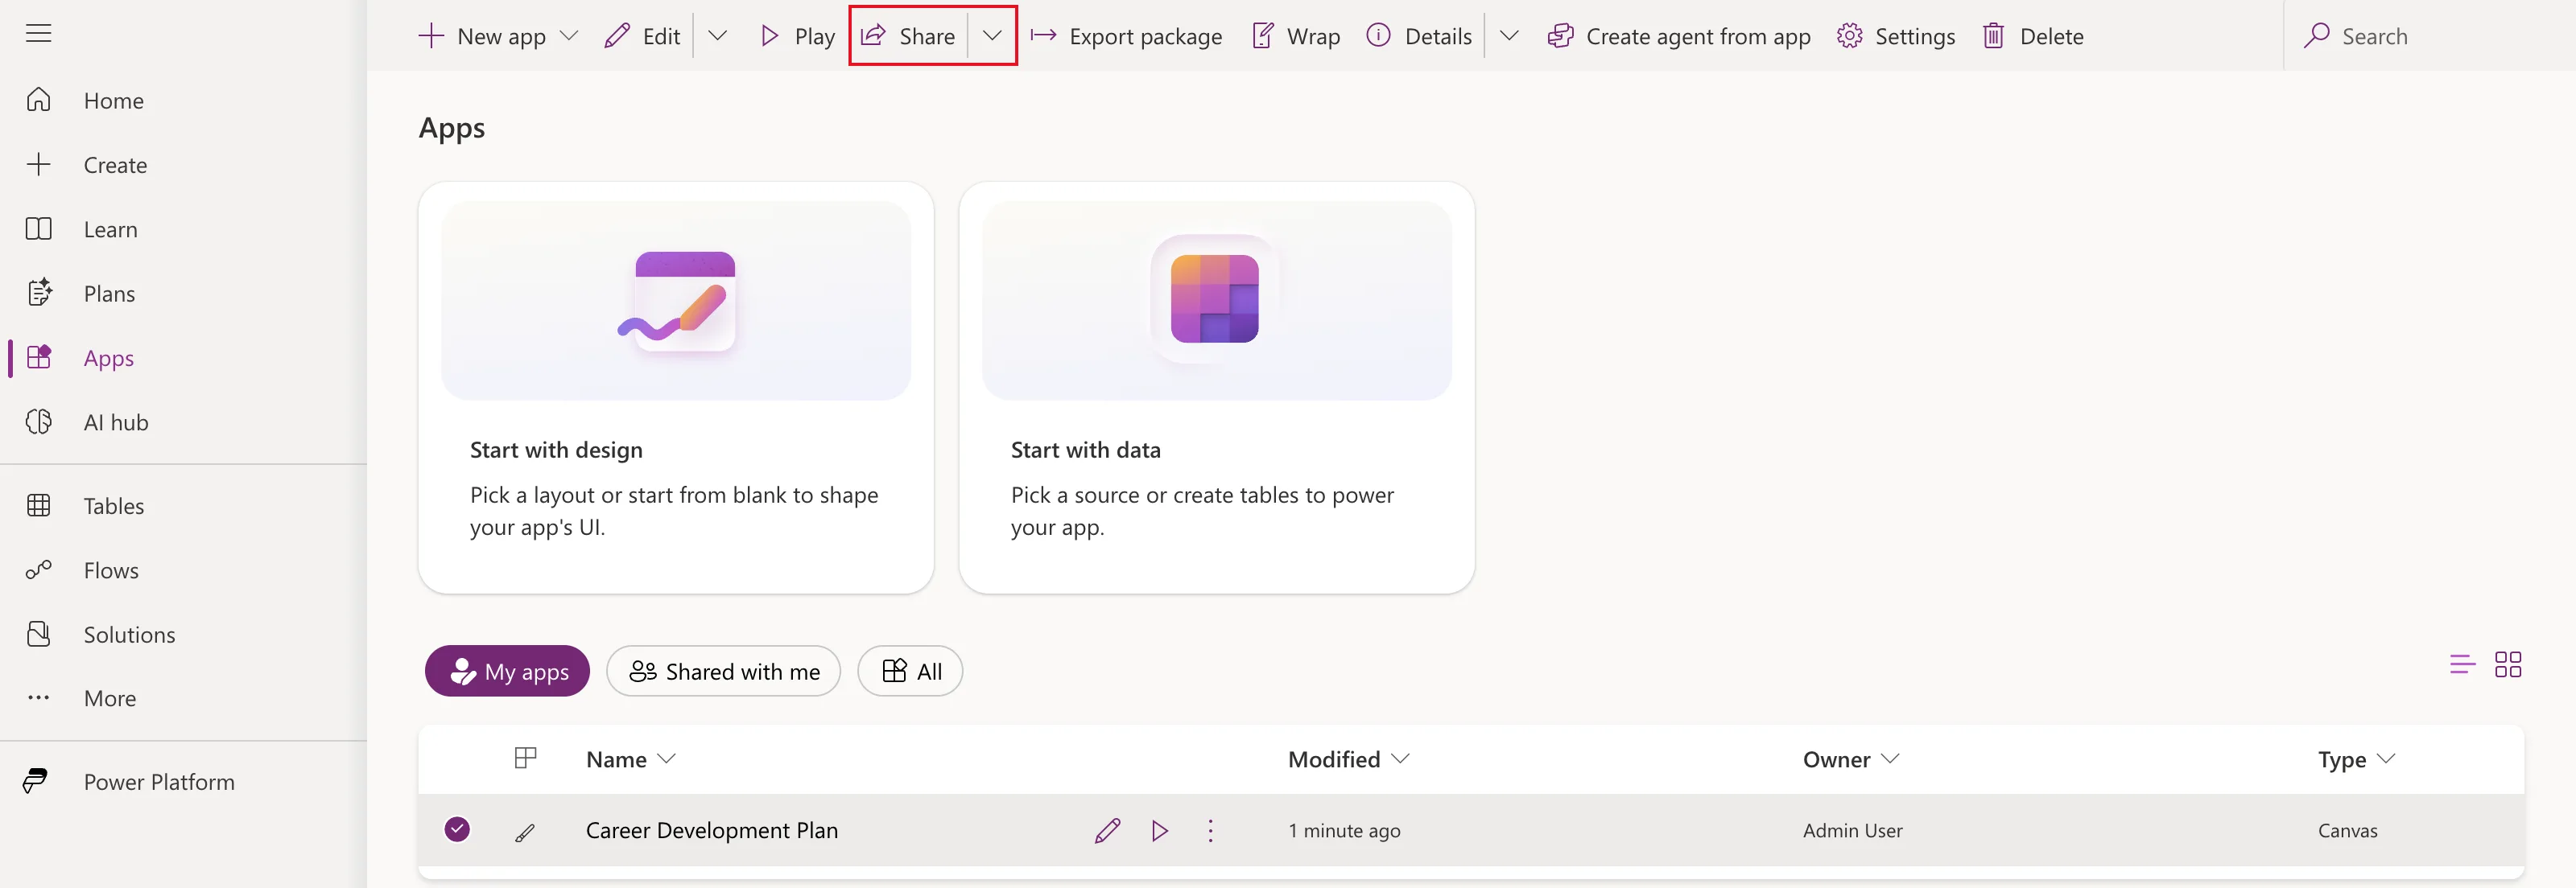
Task: Expand the Details options chevron
Action: [x=1509, y=36]
